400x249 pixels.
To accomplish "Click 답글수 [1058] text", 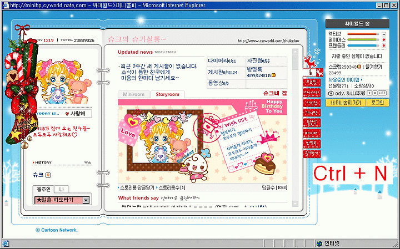I will click(274, 187).
